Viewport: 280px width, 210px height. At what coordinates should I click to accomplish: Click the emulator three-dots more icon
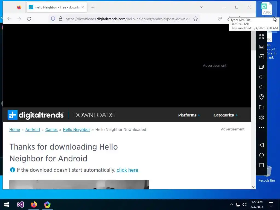(x=261, y=127)
